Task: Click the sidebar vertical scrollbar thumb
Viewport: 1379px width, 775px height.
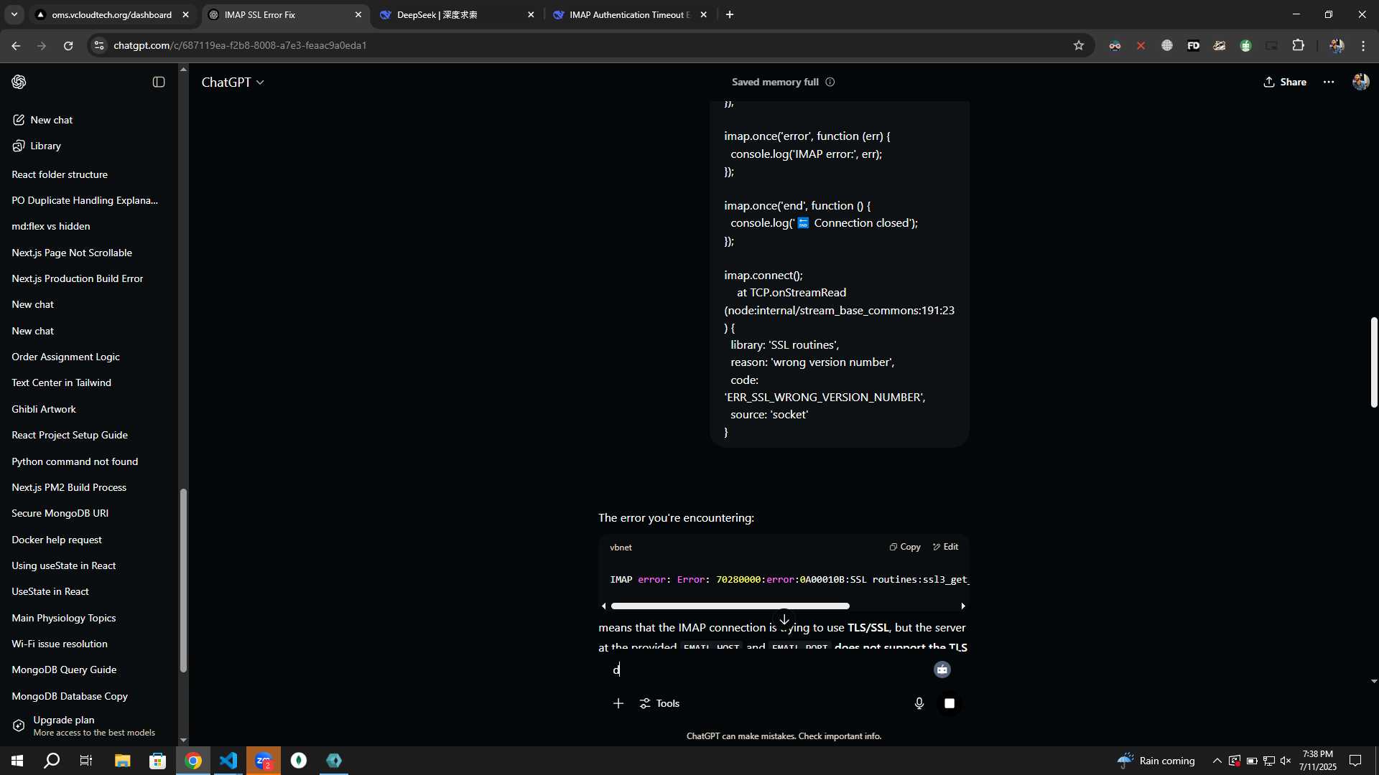Action: pos(183,581)
